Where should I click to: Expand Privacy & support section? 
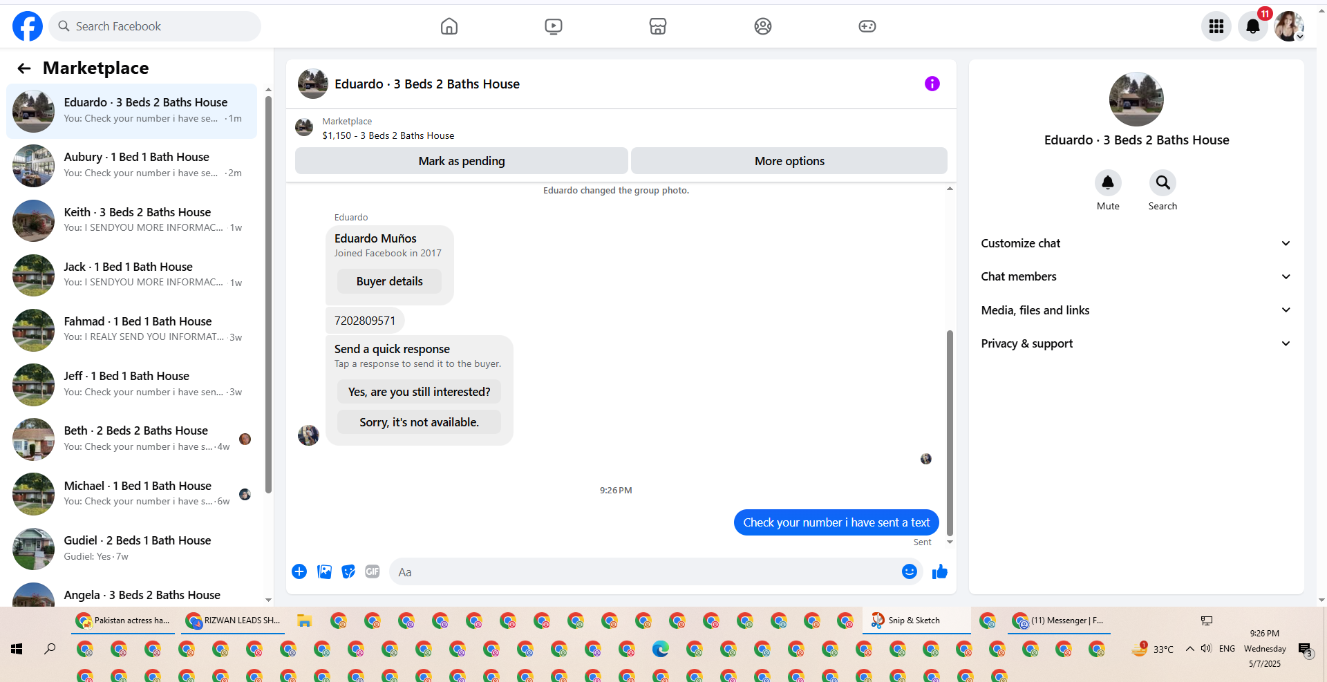[x=1136, y=343]
